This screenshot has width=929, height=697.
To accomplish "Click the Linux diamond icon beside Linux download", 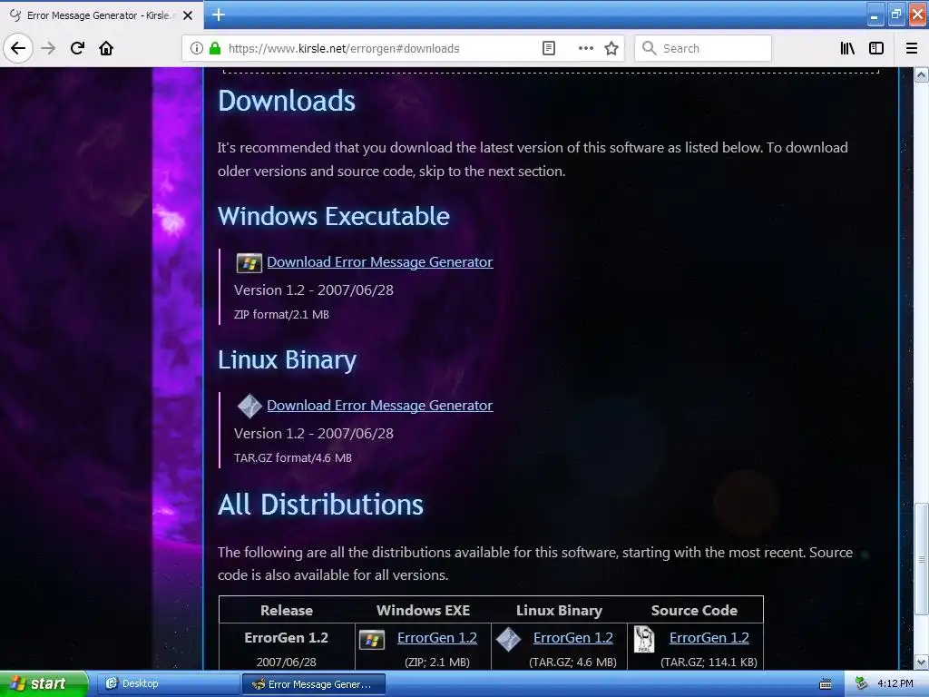I will pyautogui.click(x=249, y=406).
